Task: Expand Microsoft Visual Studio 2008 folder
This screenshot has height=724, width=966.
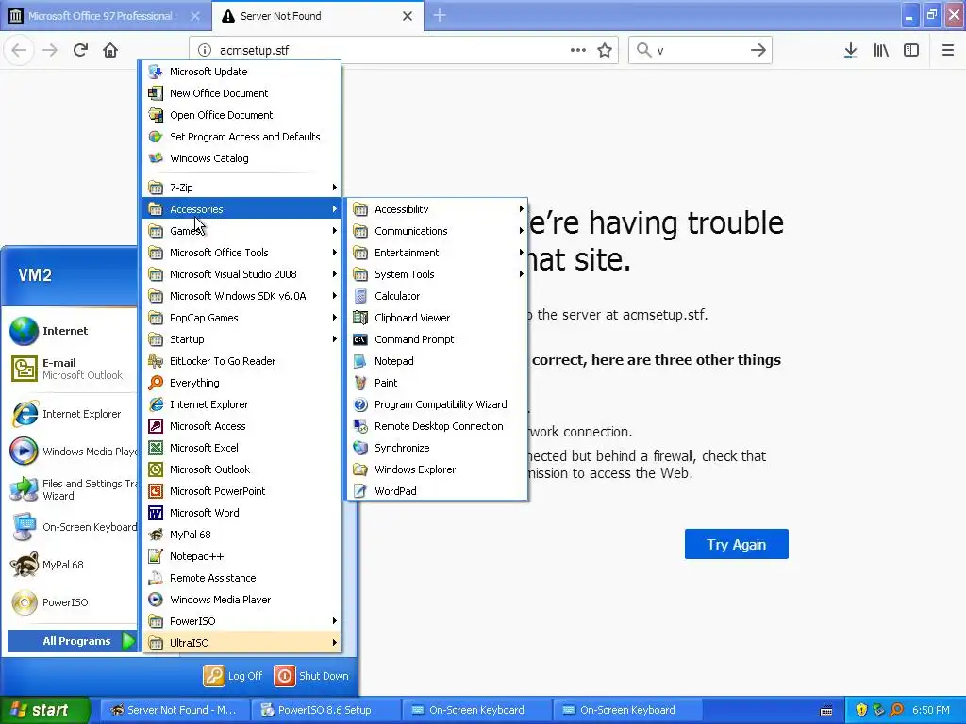Action: [x=241, y=274]
